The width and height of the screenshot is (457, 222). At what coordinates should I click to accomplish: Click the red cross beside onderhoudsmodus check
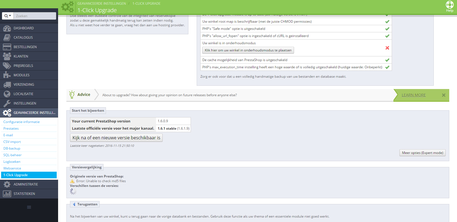pyautogui.click(x=387, y=48)
